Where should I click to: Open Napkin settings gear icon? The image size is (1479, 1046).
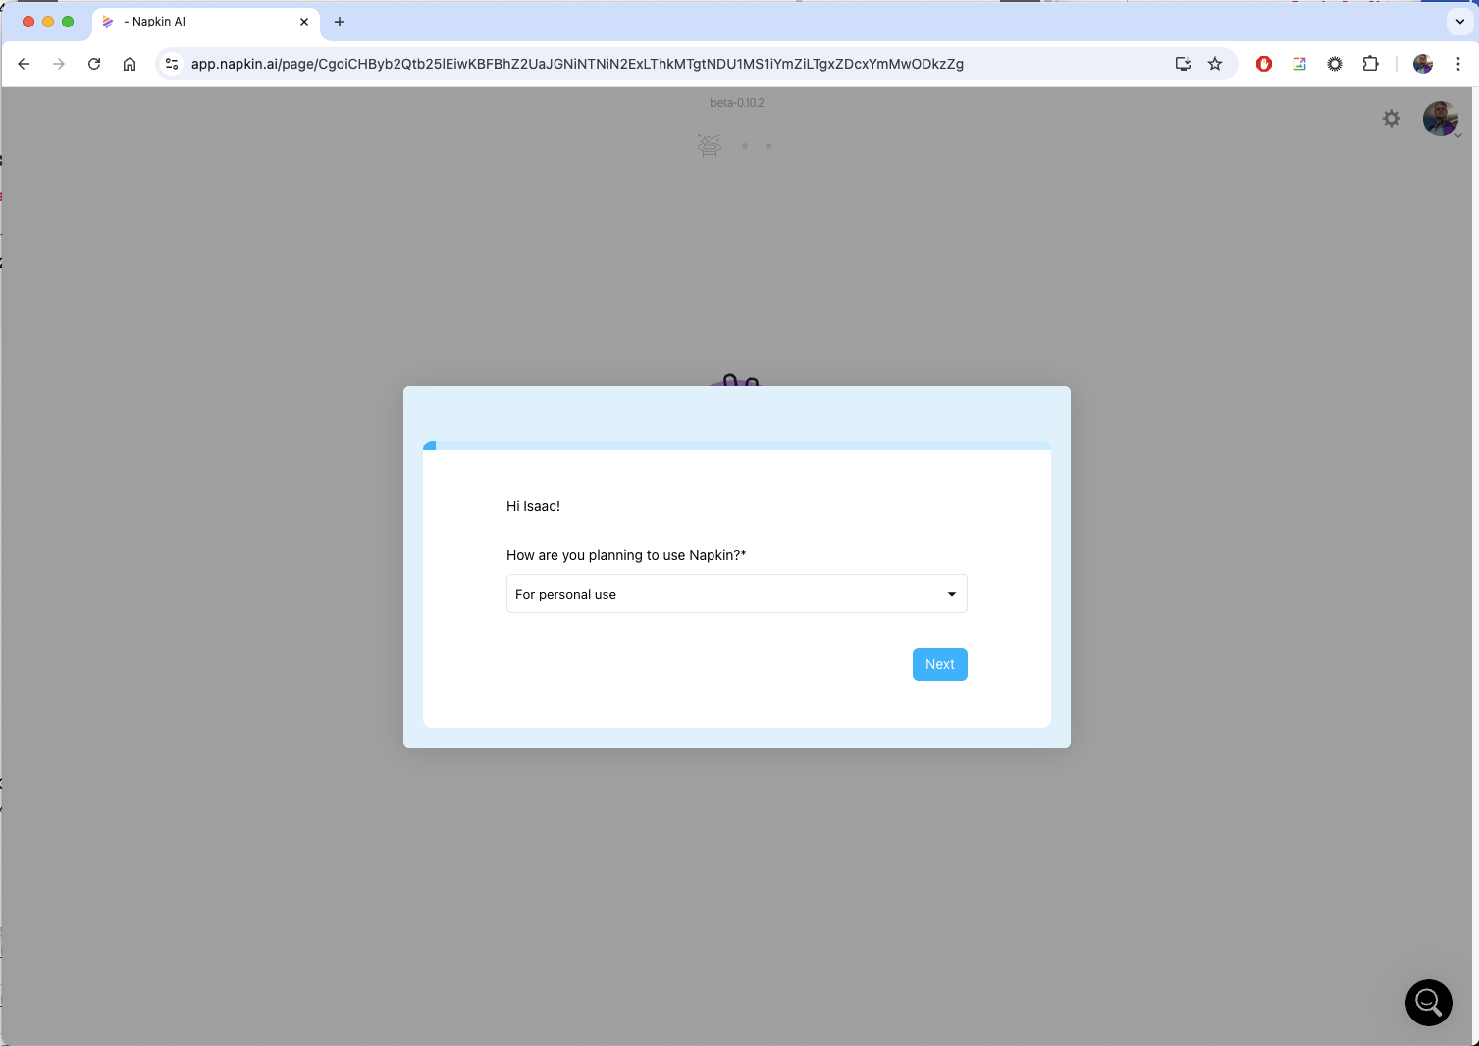pyautogui.click(x=1392, y=119)
